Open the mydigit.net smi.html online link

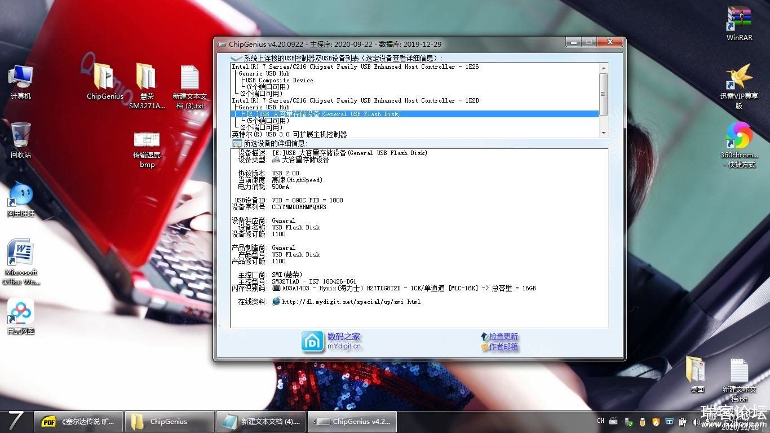tap(351, 302)
